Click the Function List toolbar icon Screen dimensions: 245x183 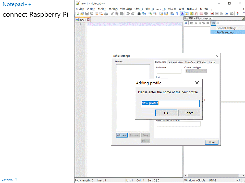click(197, 13)
